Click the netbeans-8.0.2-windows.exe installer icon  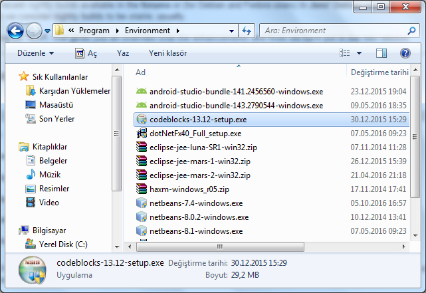142,217
